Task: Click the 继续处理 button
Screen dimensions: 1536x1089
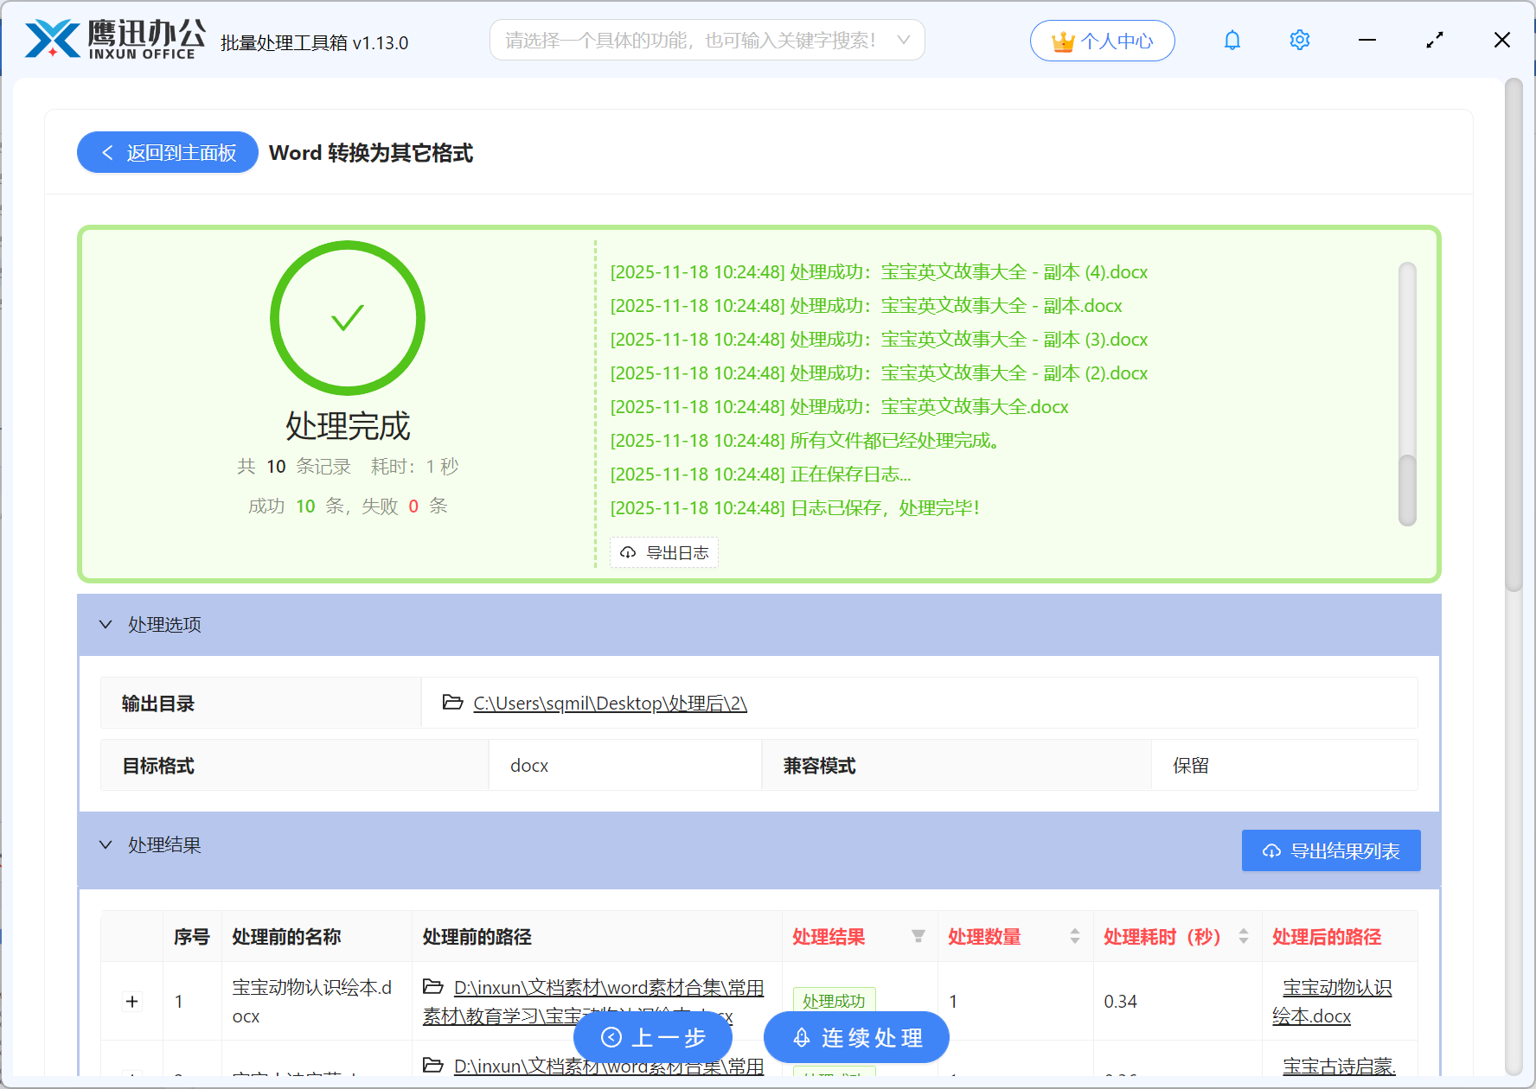Action: point(855,1037)
